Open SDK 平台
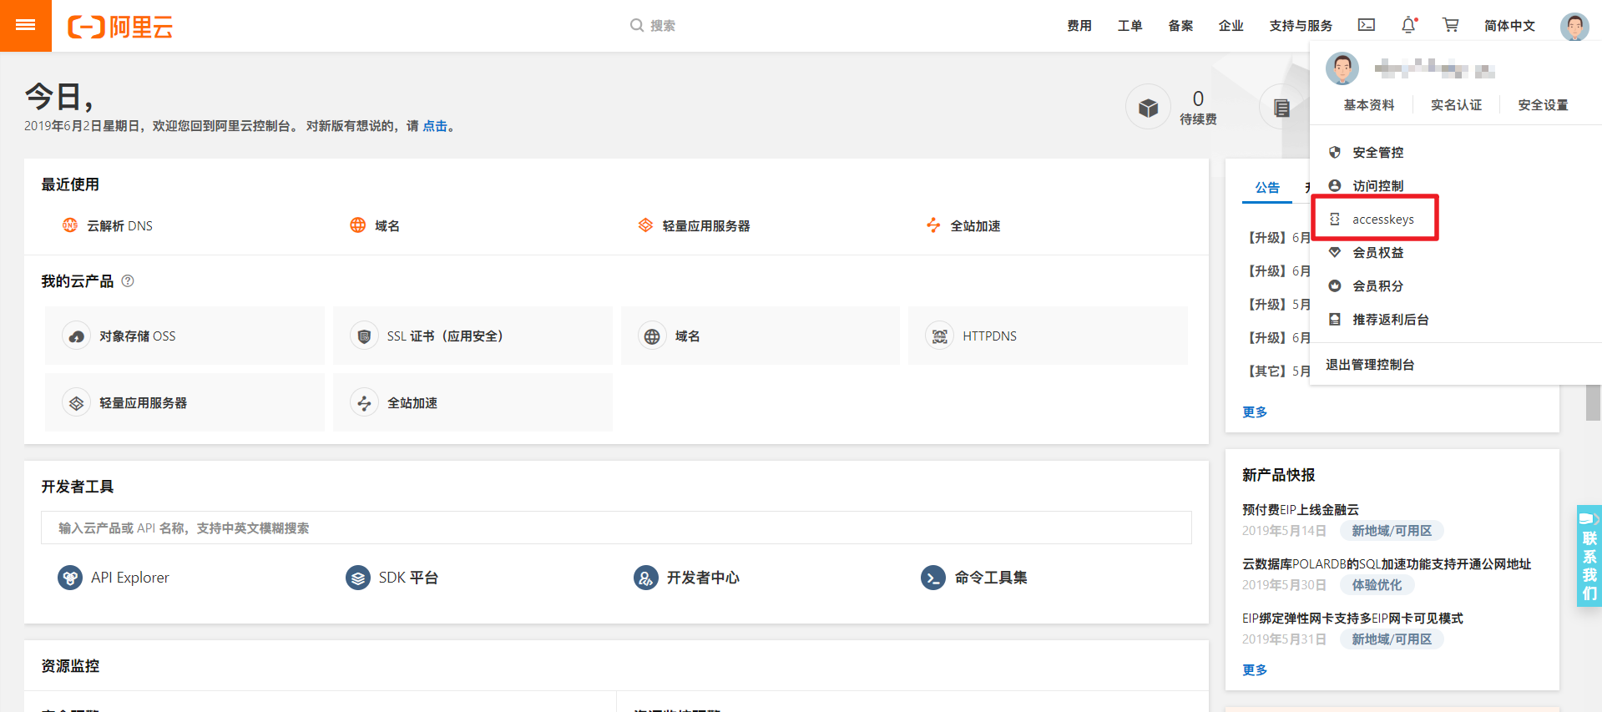Viewport: 1602px width, 712px height. (x=392, y=578)
